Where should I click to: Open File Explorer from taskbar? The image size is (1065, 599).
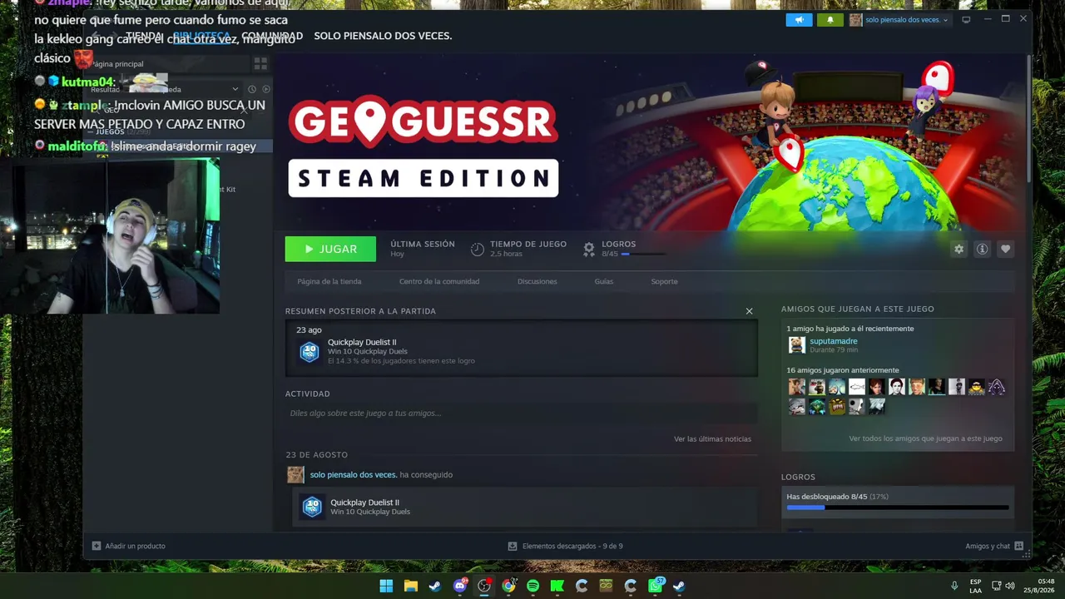click(410, 586)
